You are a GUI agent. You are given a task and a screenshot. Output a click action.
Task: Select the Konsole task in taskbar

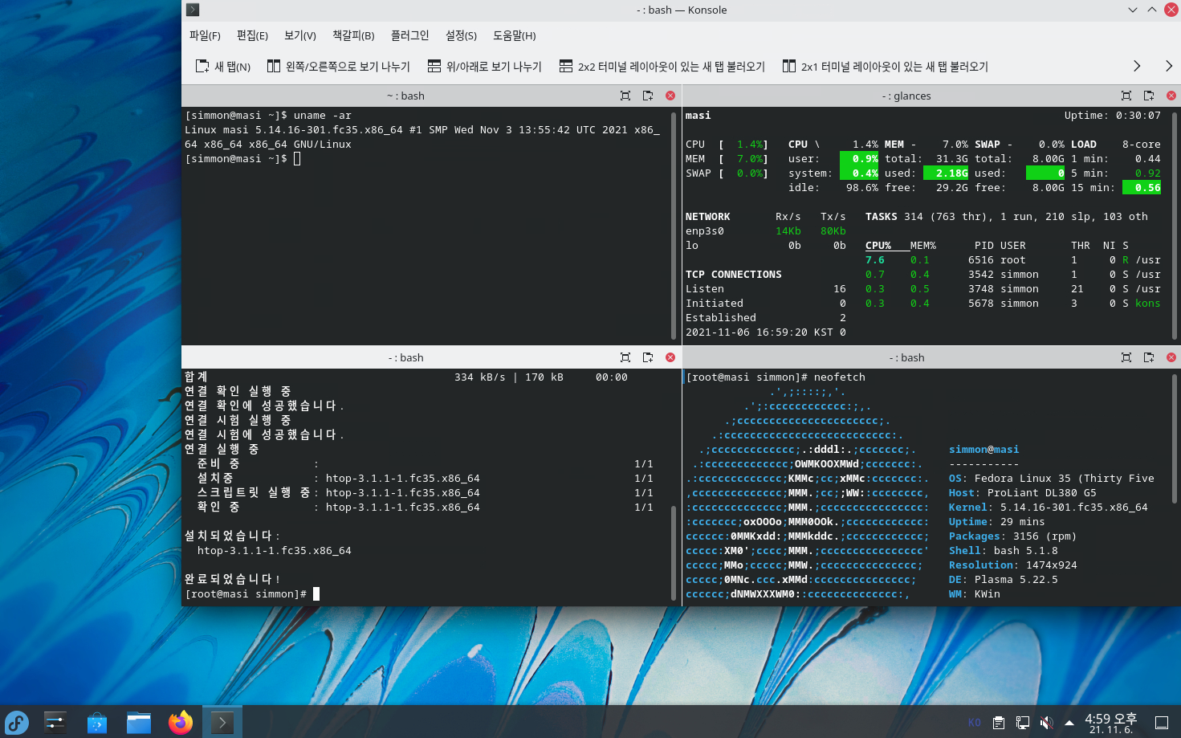coord(222,723)
